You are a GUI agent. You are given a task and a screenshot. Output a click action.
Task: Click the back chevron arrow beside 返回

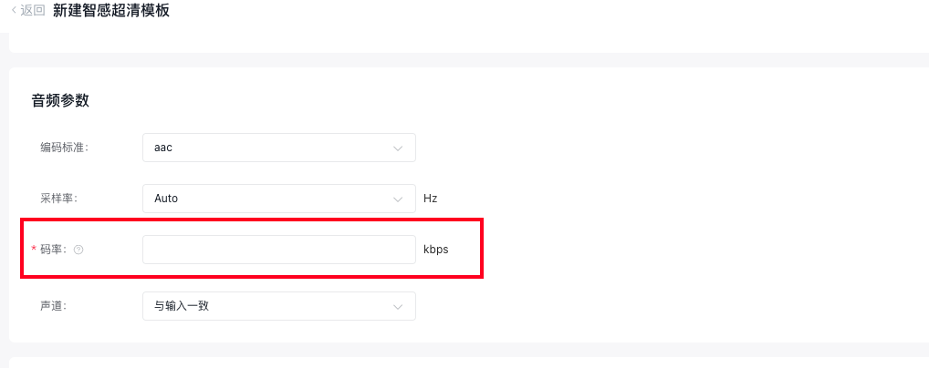[x=15, y=11]
